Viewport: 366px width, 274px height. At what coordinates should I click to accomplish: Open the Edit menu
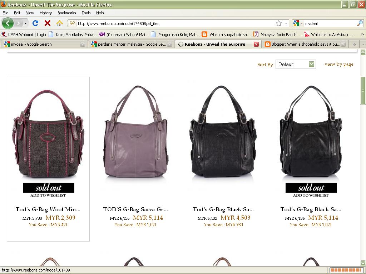(x=17, y=13)
